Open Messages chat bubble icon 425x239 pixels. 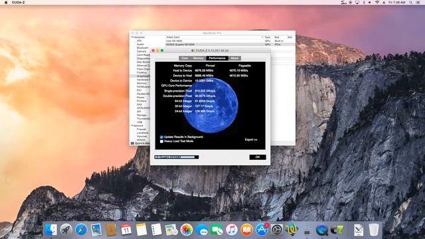coord(202,230)
